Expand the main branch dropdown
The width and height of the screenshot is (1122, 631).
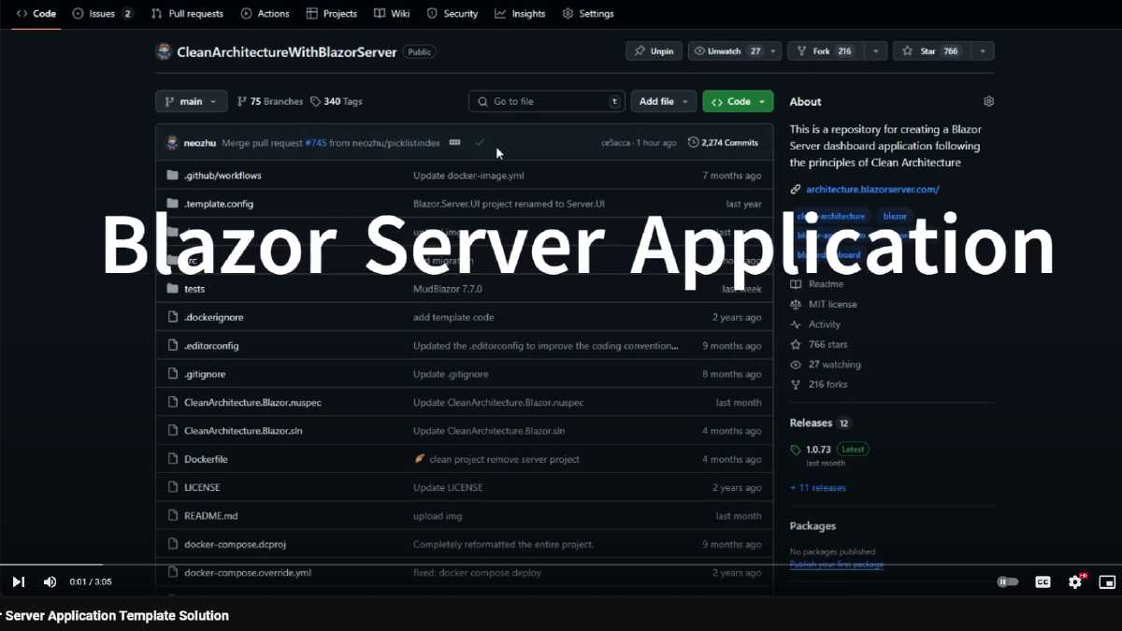click(x=191, y=101)
